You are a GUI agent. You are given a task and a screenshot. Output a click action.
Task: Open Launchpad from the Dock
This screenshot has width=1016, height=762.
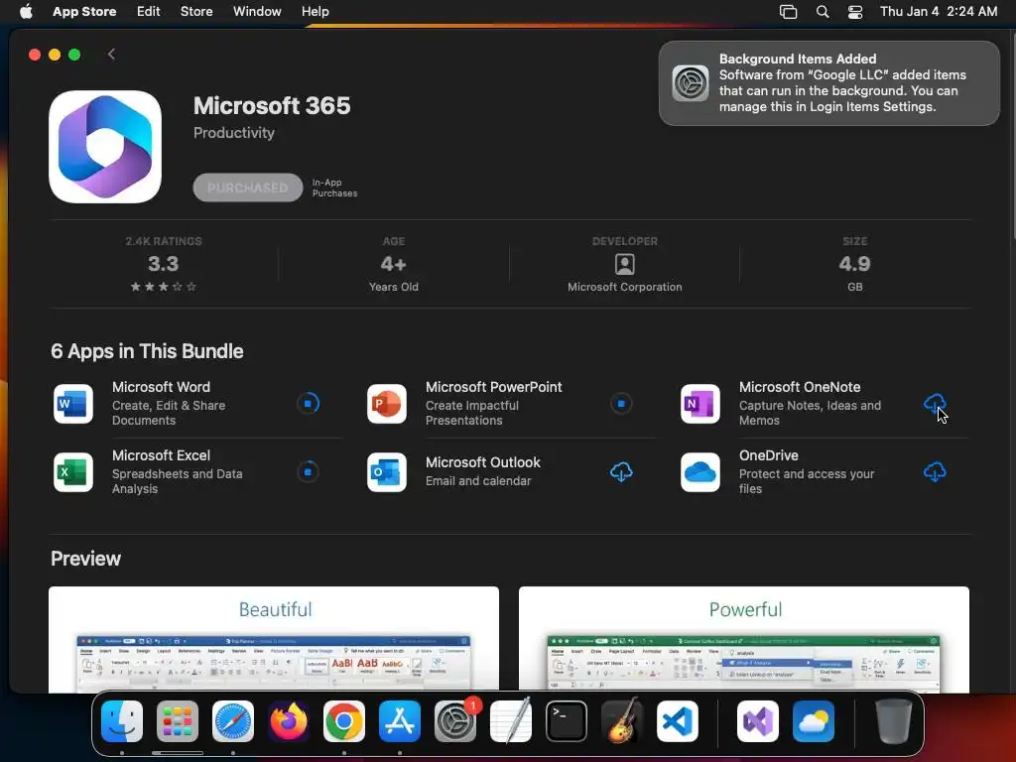click(x=178, y=721)
